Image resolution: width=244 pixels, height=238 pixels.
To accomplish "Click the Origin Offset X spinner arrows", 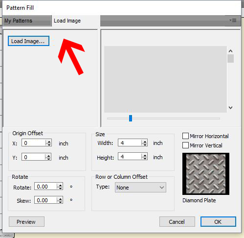I will (x=48, y=143).
